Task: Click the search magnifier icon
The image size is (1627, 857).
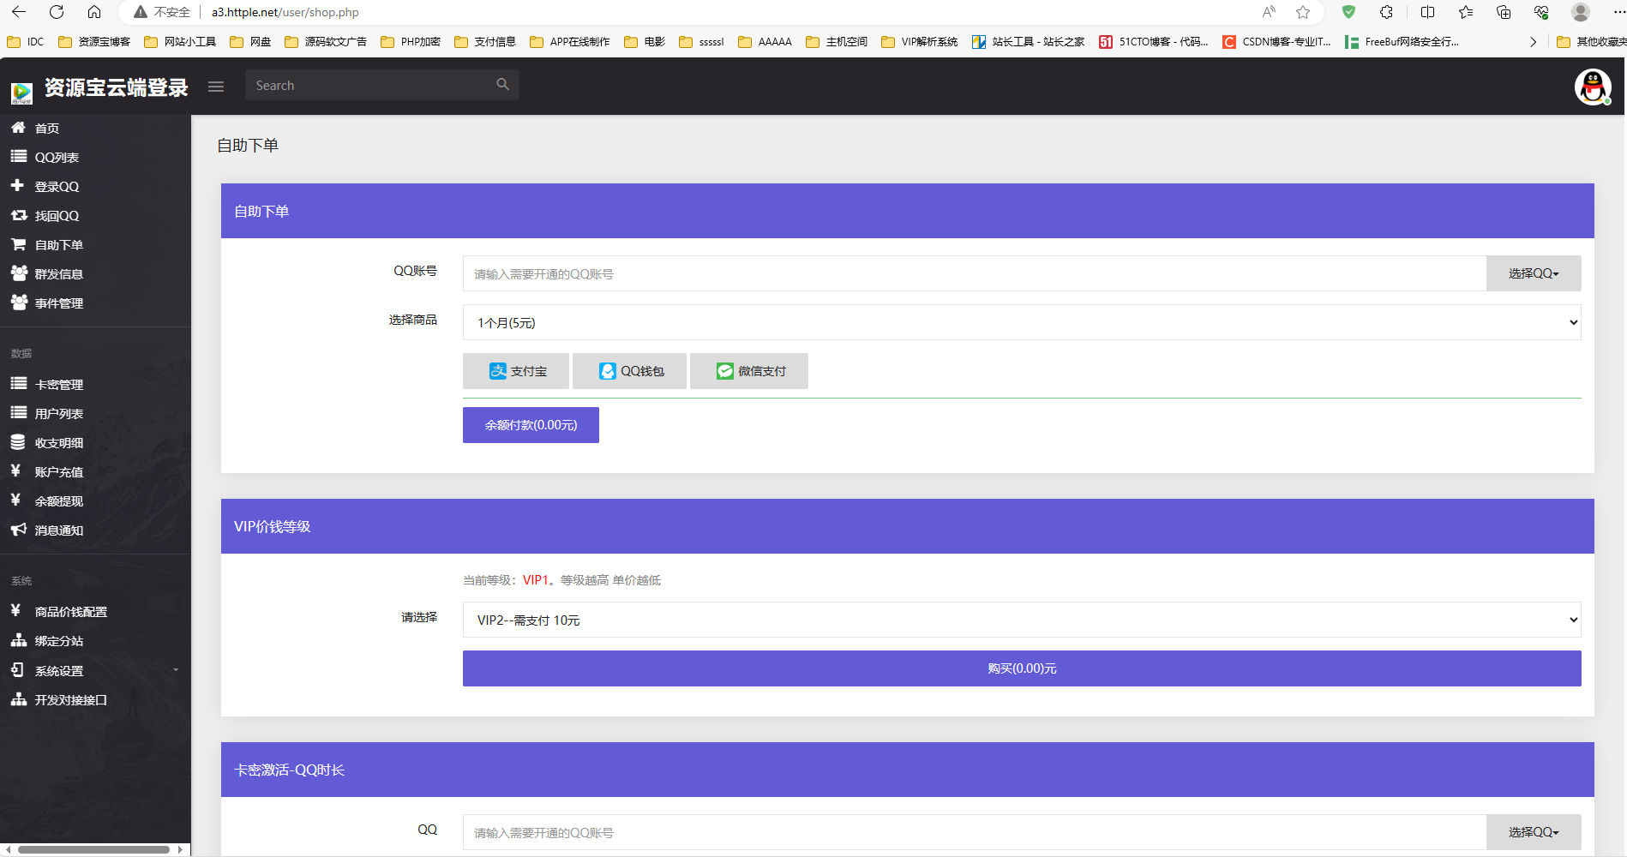Action: (503, 85)
